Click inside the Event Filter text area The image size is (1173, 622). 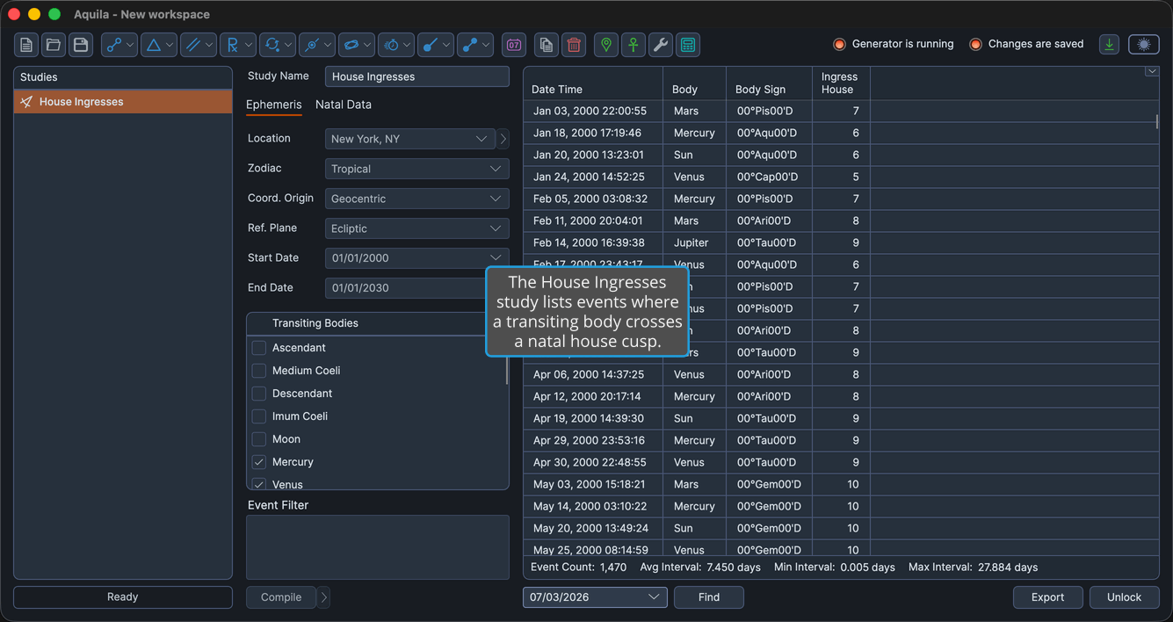pyautogui.click(x=378, y=547)
